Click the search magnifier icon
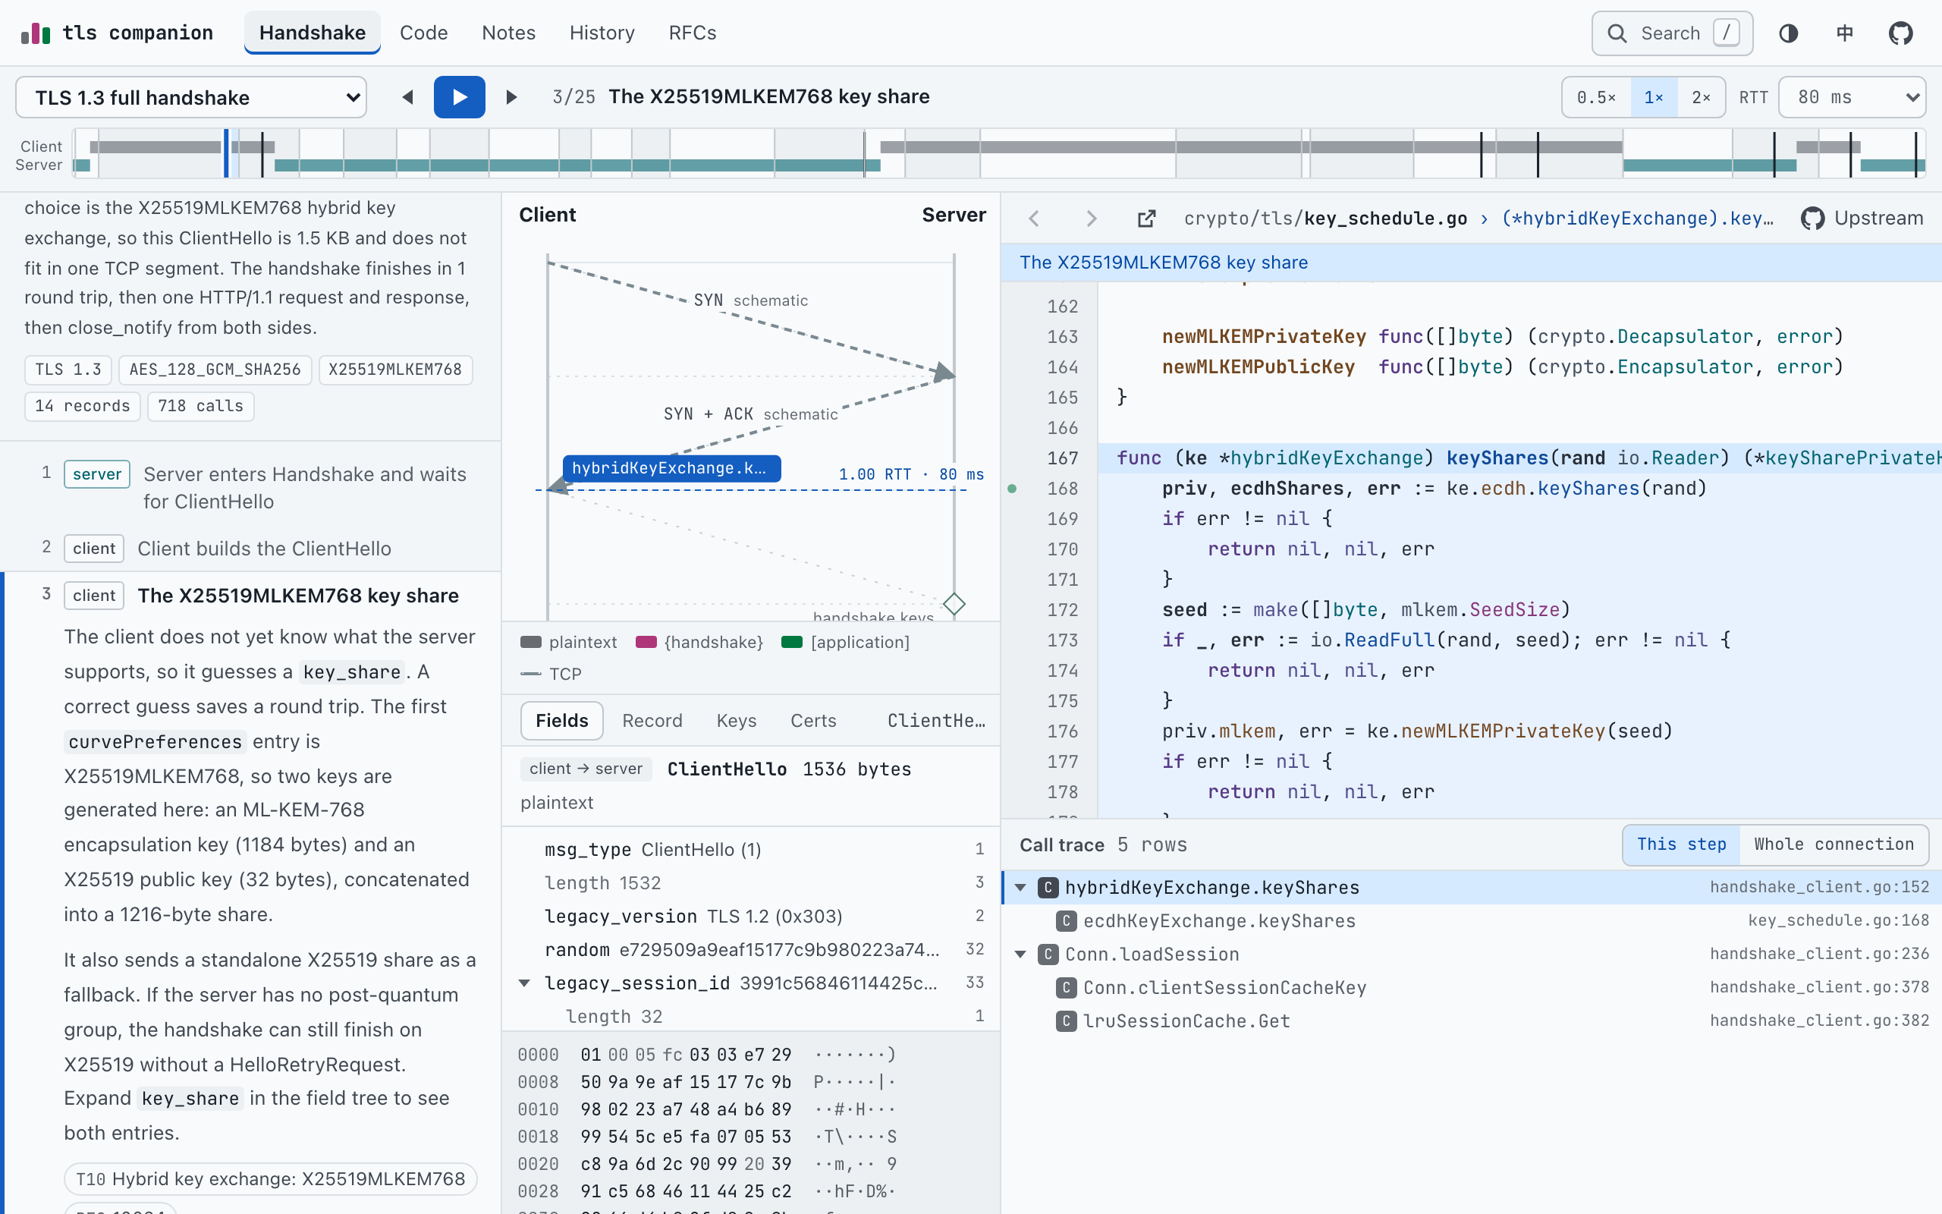This screenshot has width=1942, height=1214. coord(1617,33)
